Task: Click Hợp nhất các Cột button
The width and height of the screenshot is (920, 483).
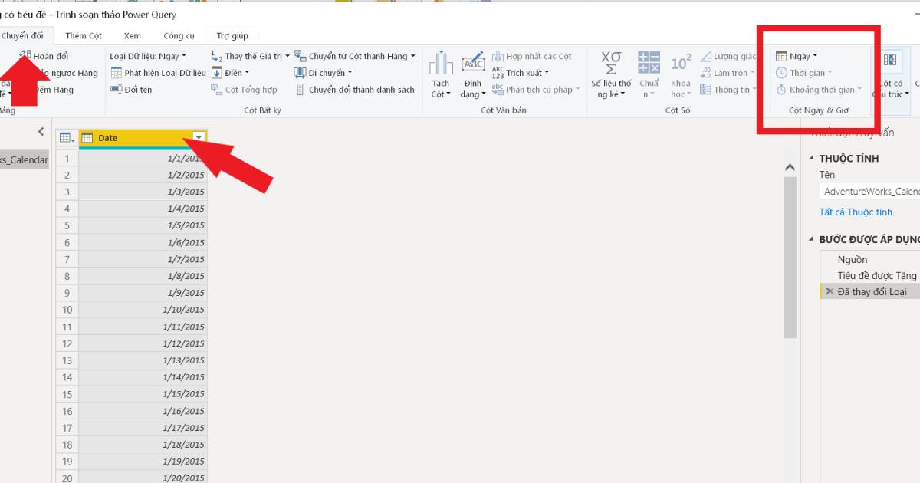Action: pyautogui.click(x=532, y=56)
